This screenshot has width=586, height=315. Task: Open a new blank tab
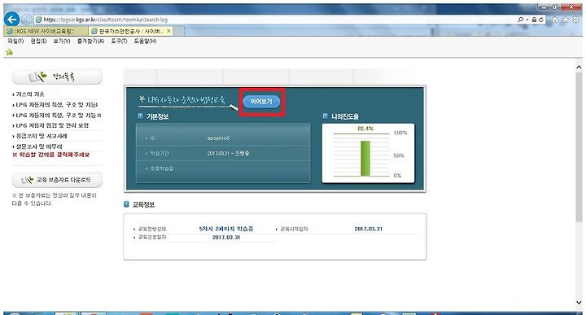178,31
